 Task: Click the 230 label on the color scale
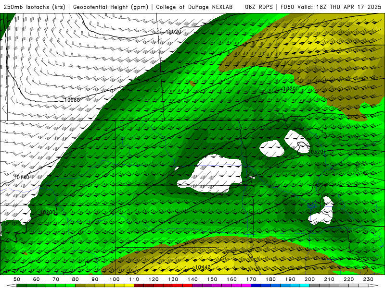click(368, 279)
